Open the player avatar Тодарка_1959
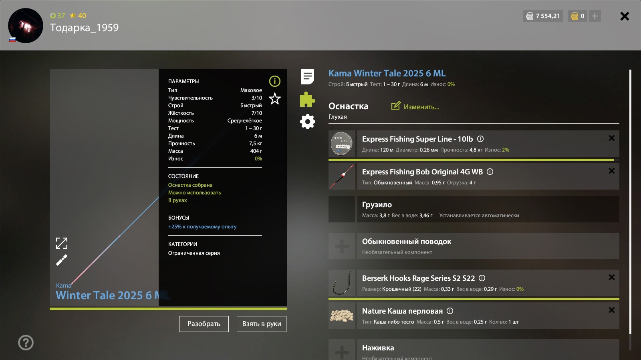641x360 pixels. (x=26, y=26)
